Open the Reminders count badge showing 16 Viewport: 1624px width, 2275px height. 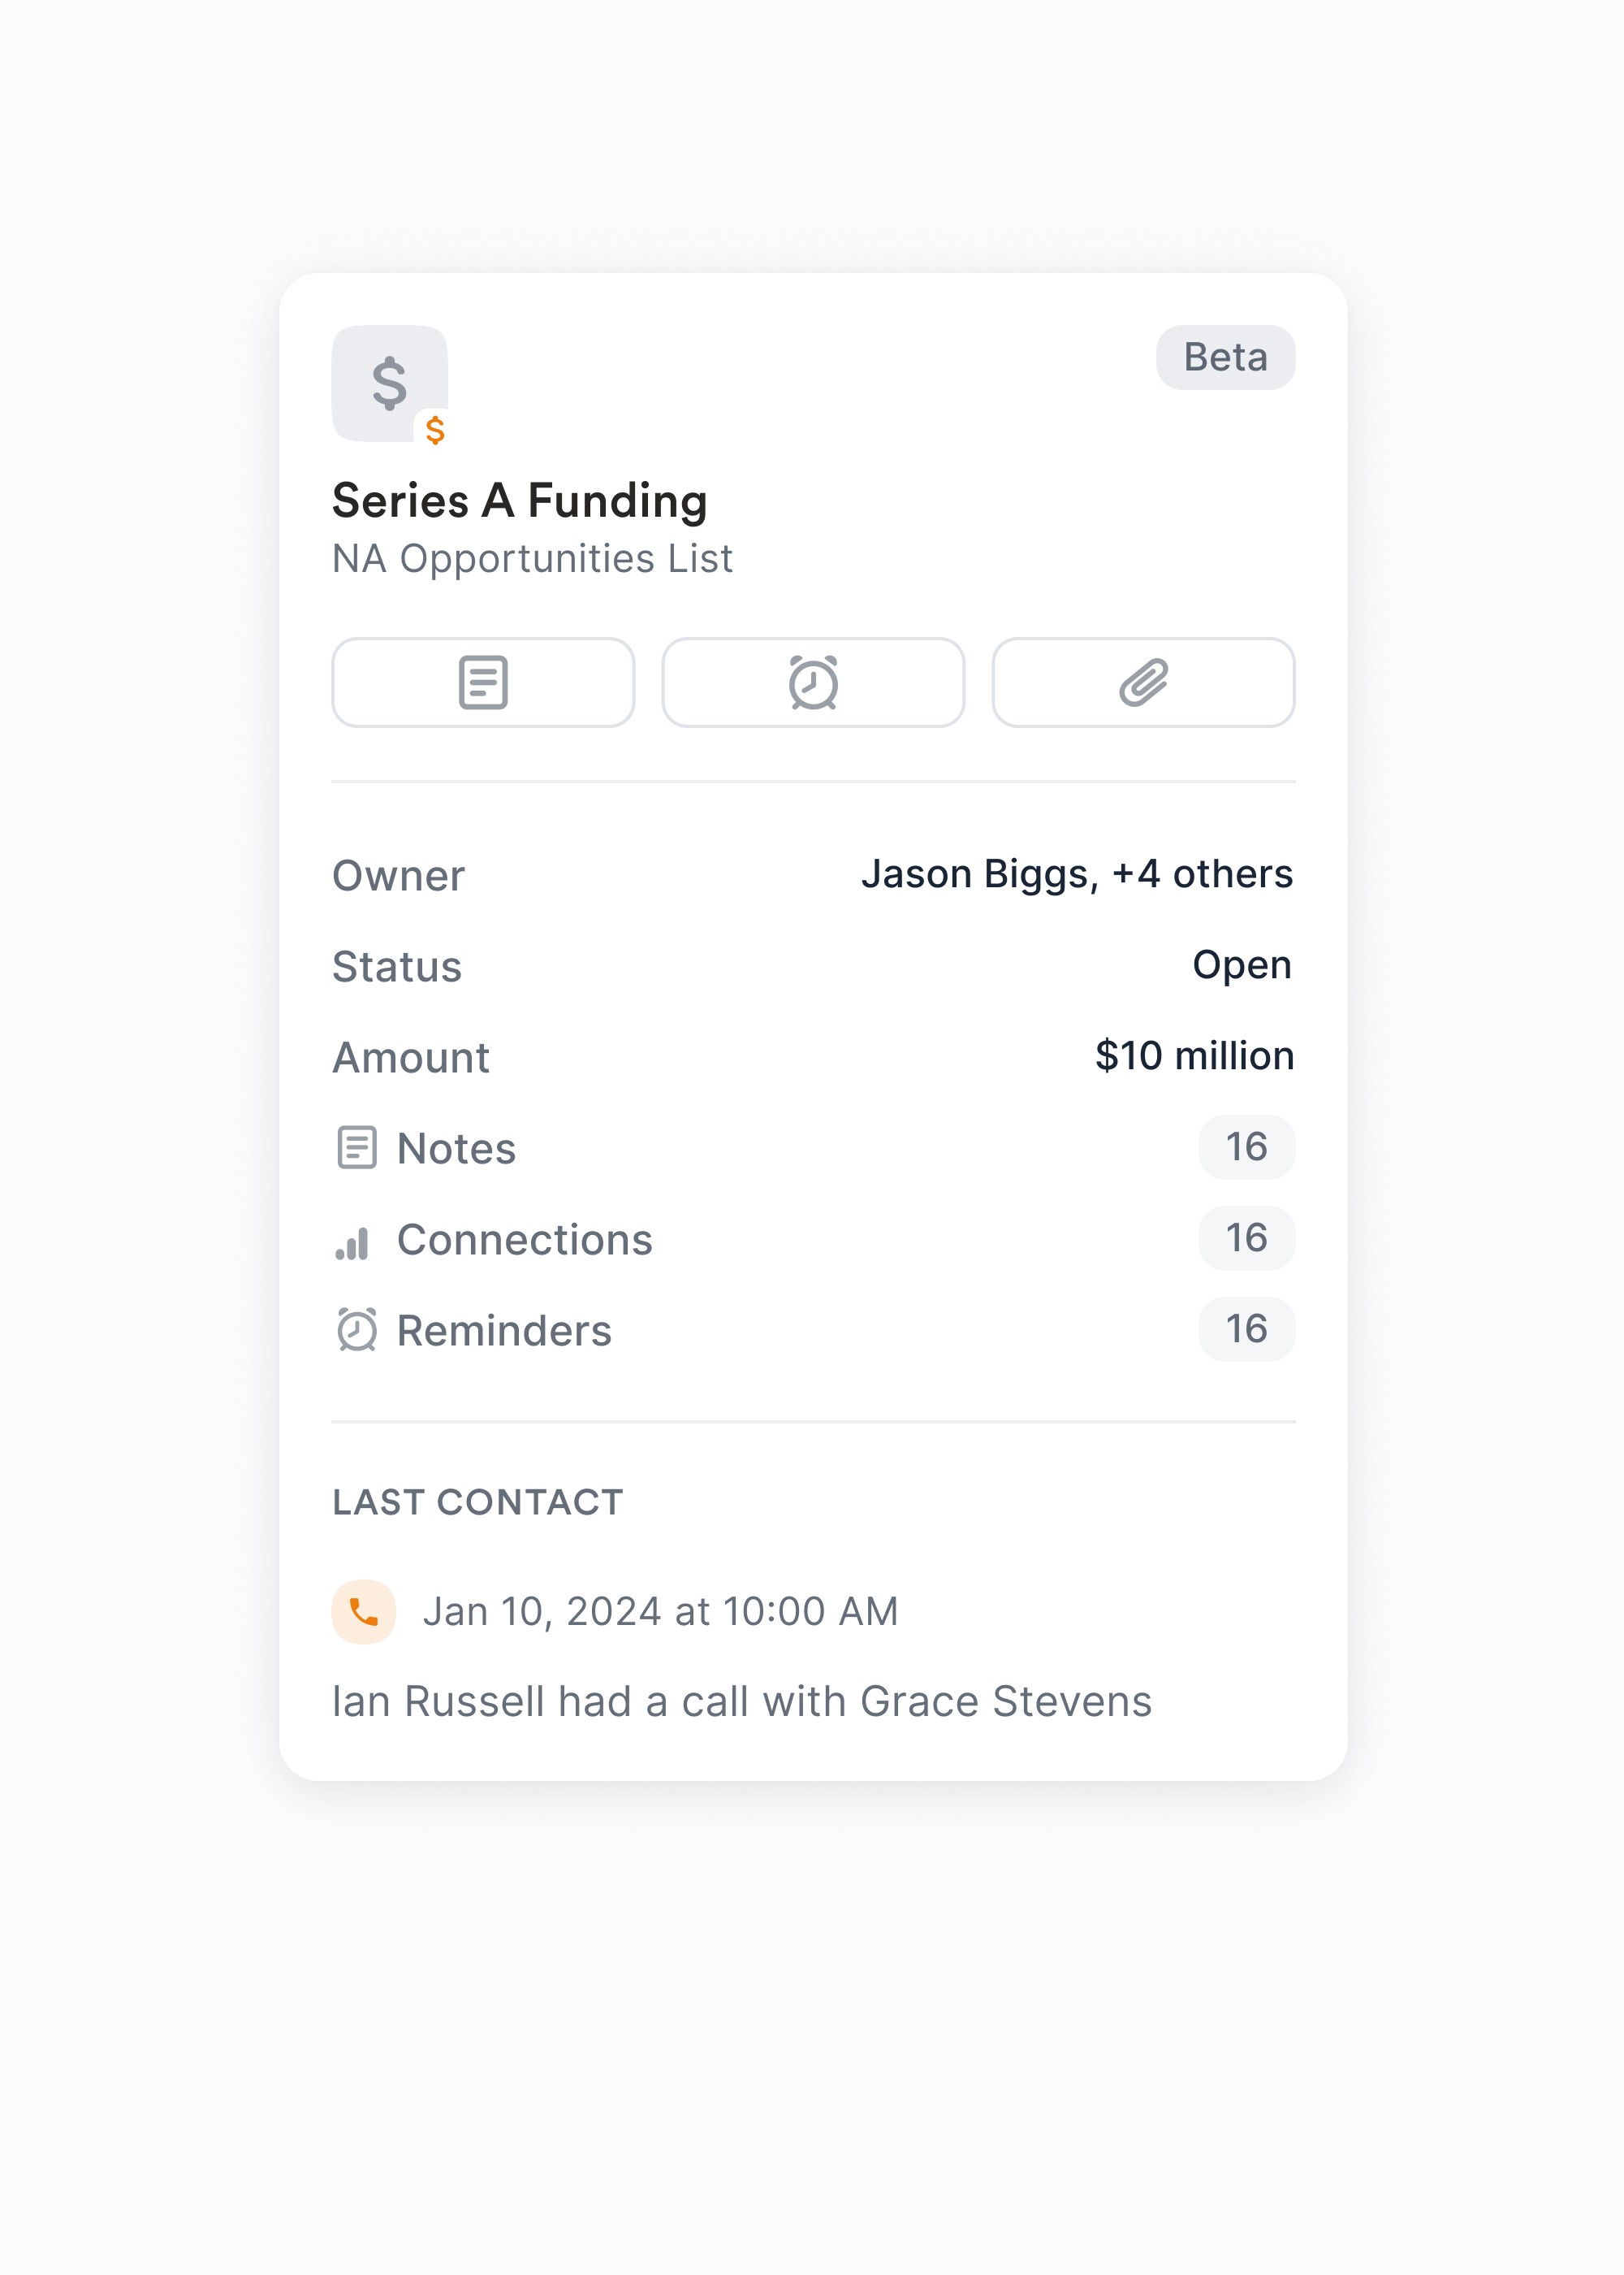[x=1247, y=1329]
